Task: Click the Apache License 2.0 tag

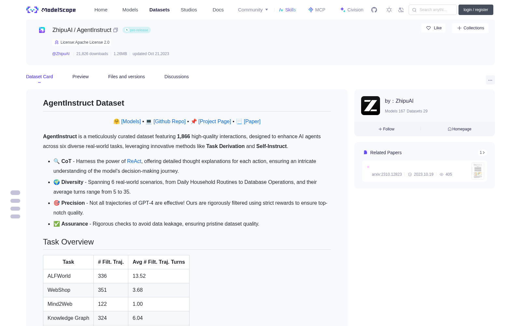Action: click(x=82, y=42)
